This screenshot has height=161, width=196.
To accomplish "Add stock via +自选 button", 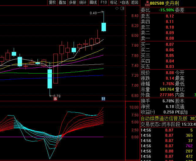I will [x=124, y=3].
